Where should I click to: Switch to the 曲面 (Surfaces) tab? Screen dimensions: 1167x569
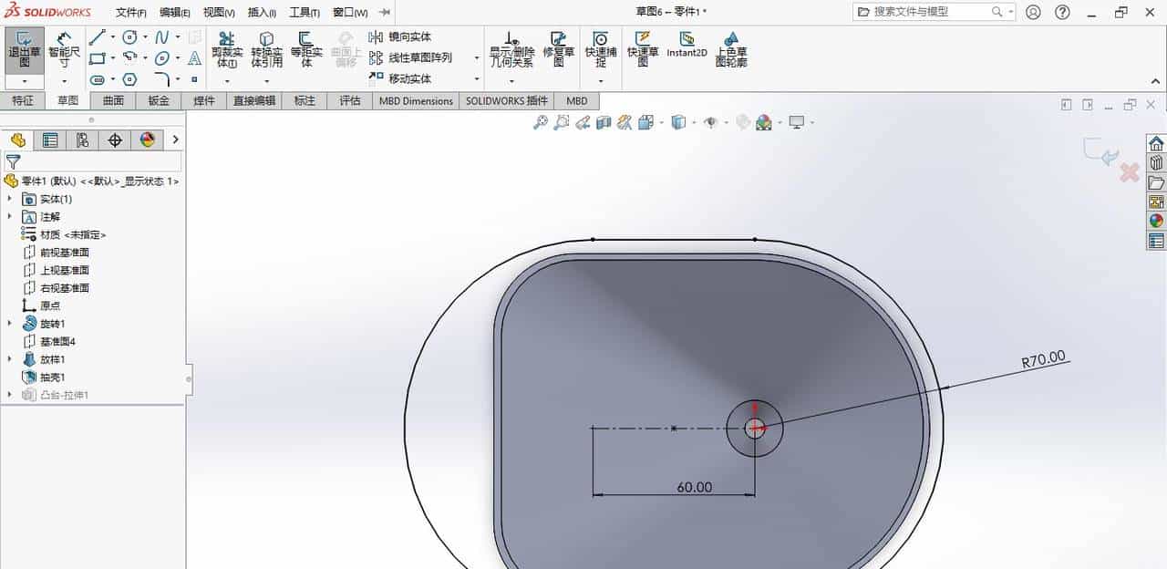coord(111,100)
